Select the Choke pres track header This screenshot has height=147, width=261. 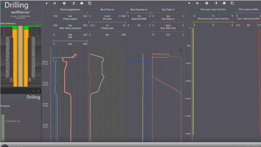(107, 28)
